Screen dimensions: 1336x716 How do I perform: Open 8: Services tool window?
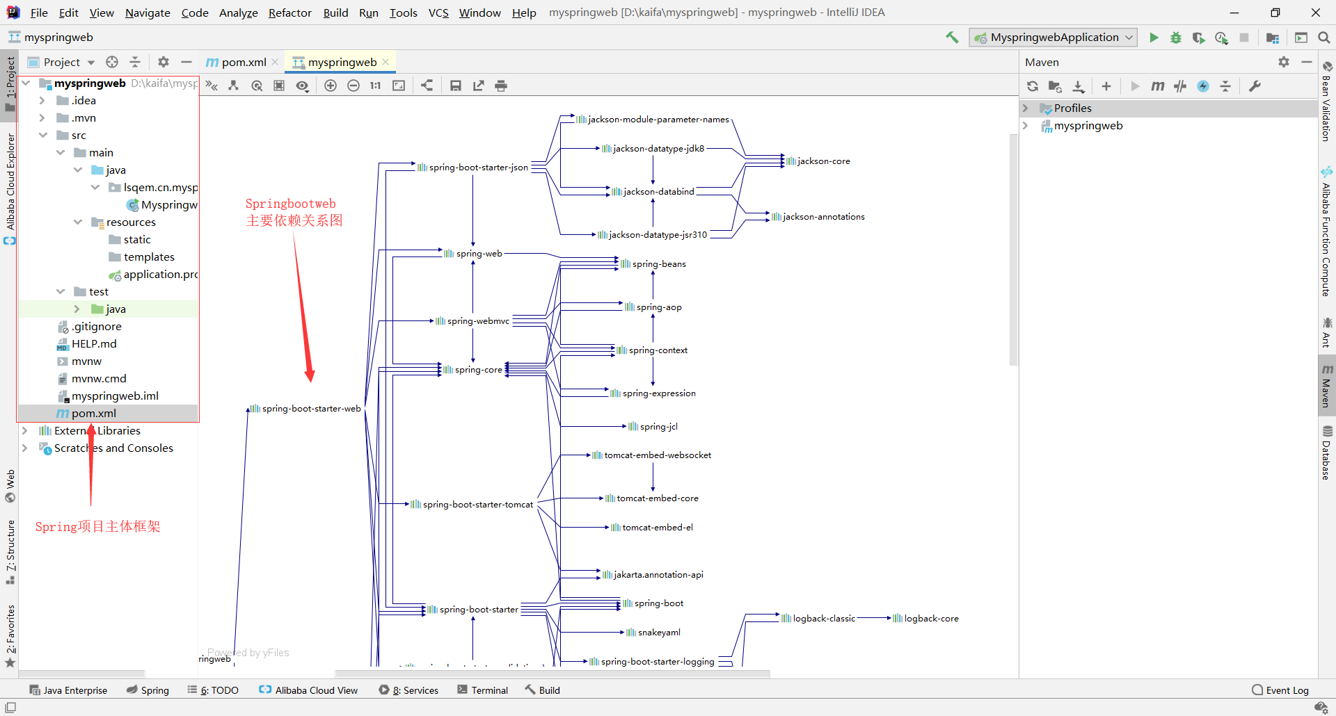pyautogui.click(x=408, y=690)
